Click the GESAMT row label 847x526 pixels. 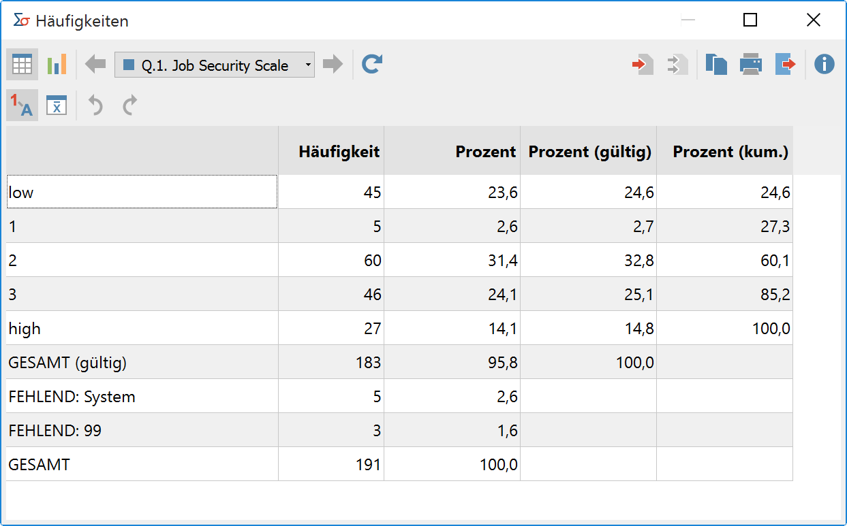point(39,465)
